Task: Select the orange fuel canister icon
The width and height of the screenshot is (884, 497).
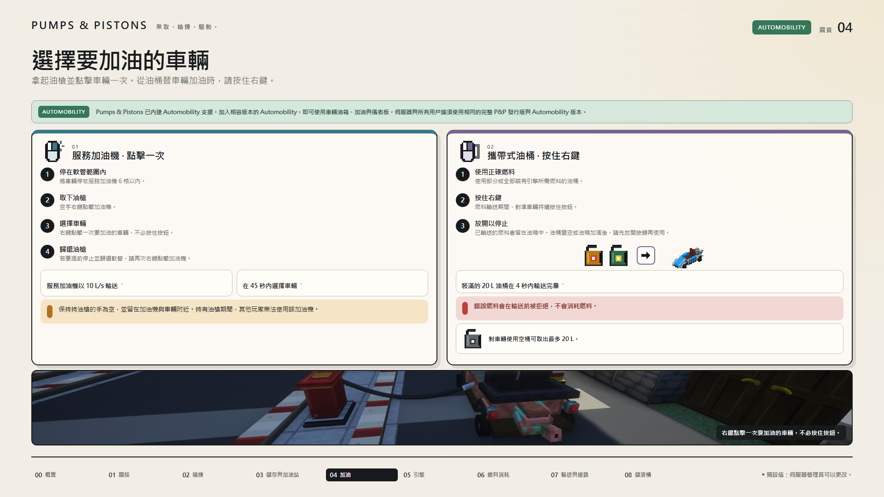Action: click(593, 255)
